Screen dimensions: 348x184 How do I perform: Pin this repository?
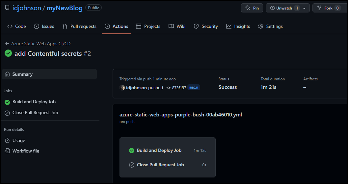tap(252, 8)
